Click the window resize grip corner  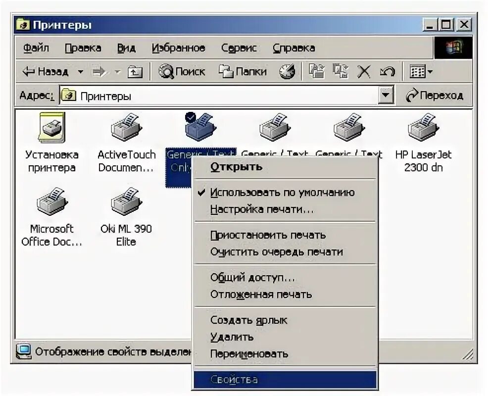tap(467, 354)
